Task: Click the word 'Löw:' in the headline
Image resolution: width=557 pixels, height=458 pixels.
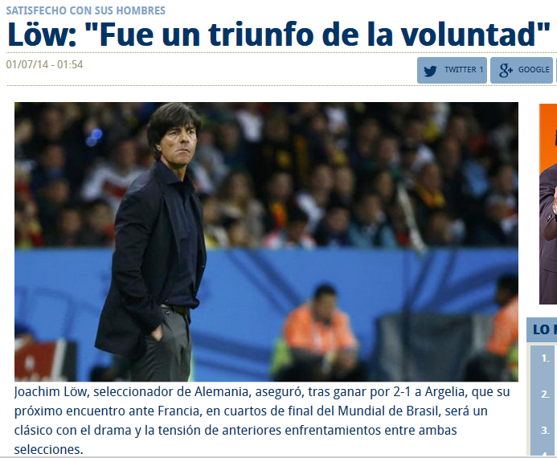Action: point(42,35)
